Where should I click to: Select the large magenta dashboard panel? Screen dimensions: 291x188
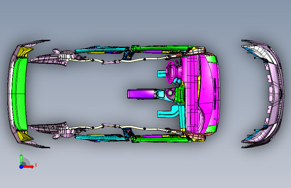tap(201, 93)
